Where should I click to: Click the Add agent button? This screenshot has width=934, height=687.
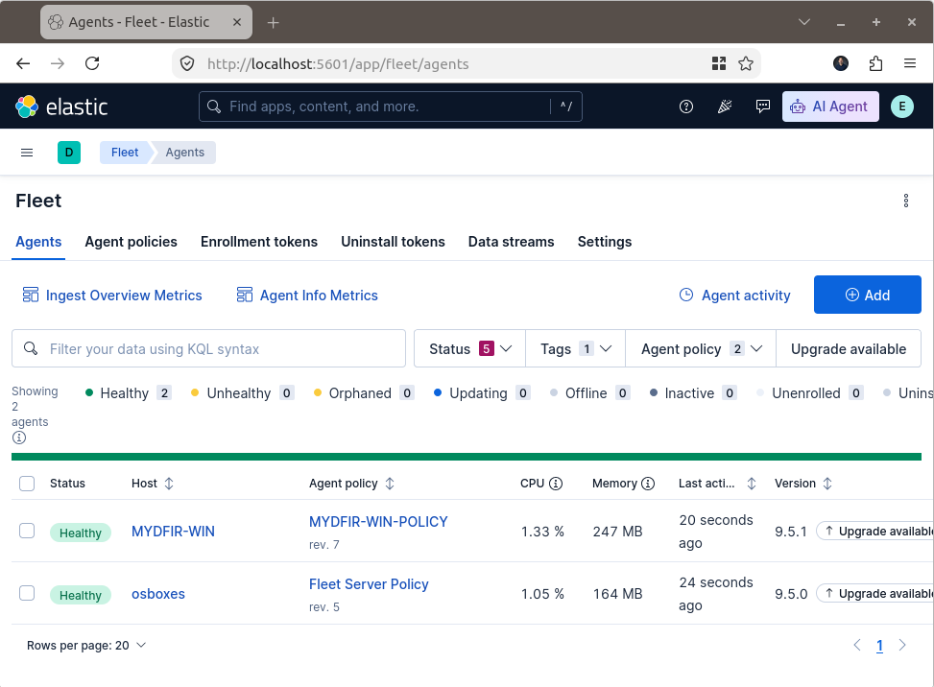pos(868,295)
